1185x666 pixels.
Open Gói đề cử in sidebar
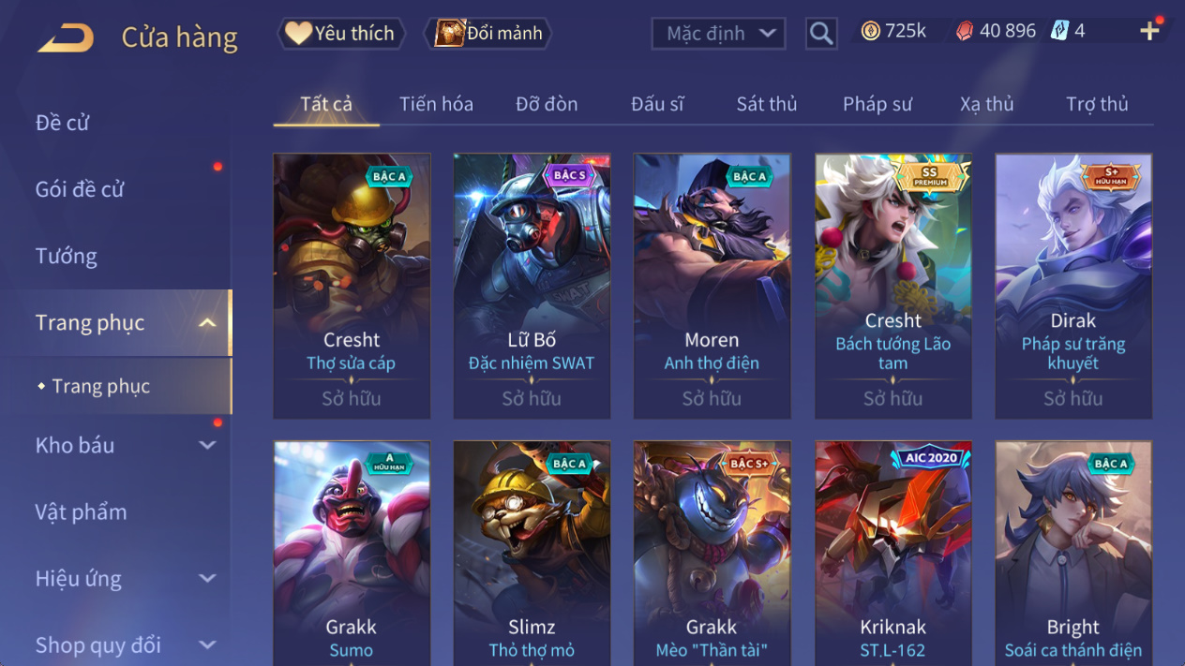pos(80,189)
